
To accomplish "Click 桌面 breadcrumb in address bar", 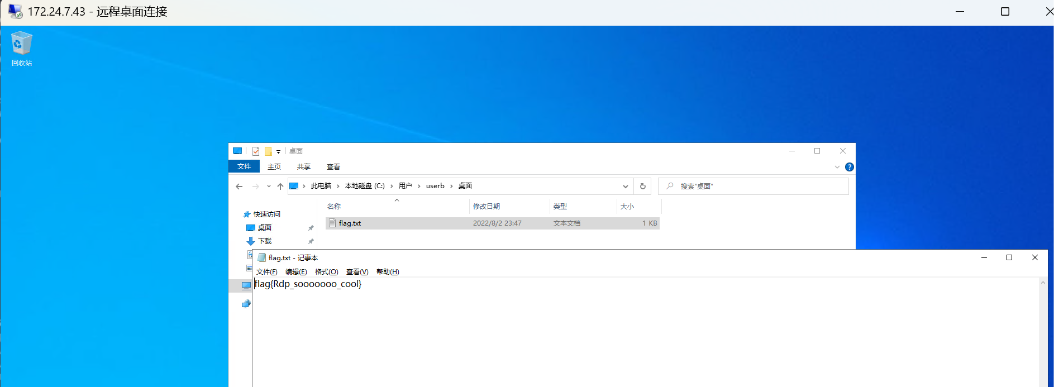I will [x=465, y=186].
